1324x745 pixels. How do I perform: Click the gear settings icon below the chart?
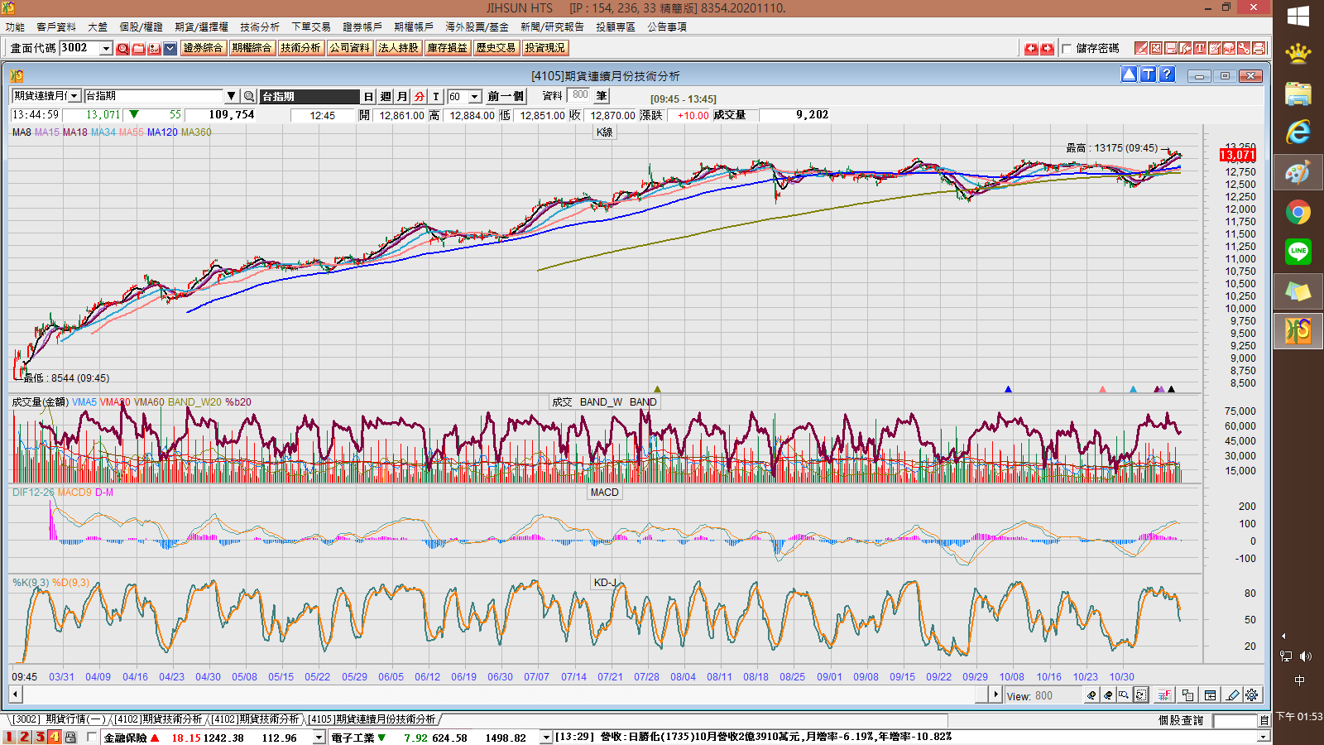coord(1252,695)
